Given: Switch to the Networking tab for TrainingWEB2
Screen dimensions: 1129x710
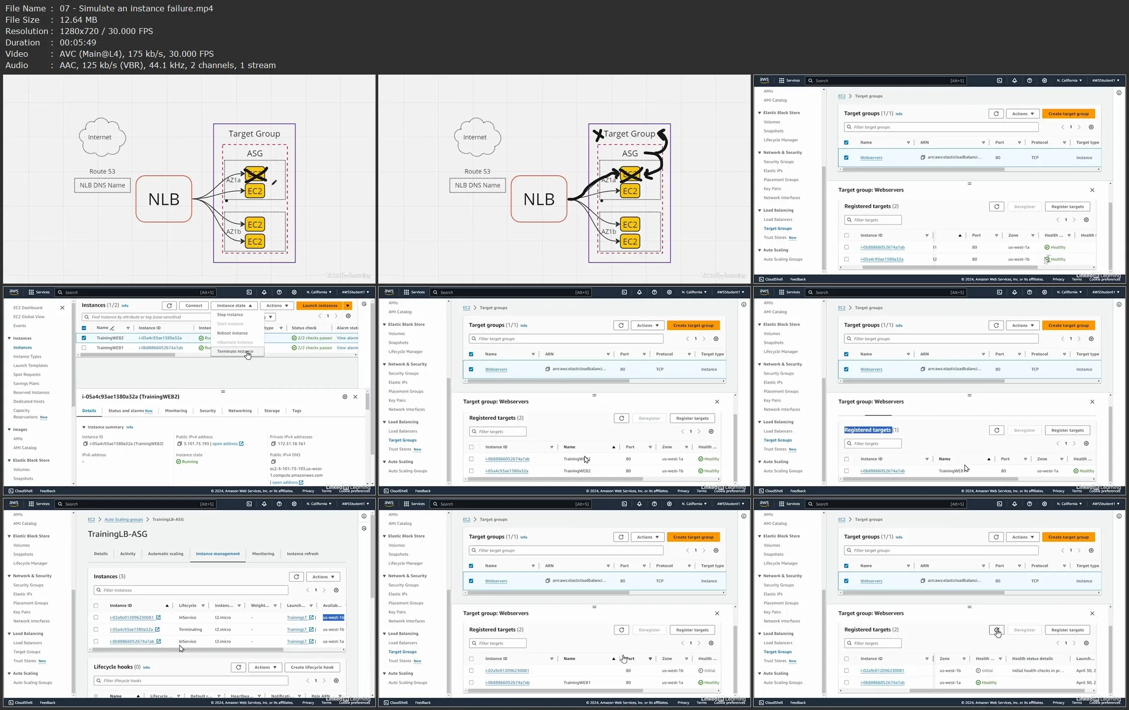Looking at the screenshot, I should [x=240, y=411].
